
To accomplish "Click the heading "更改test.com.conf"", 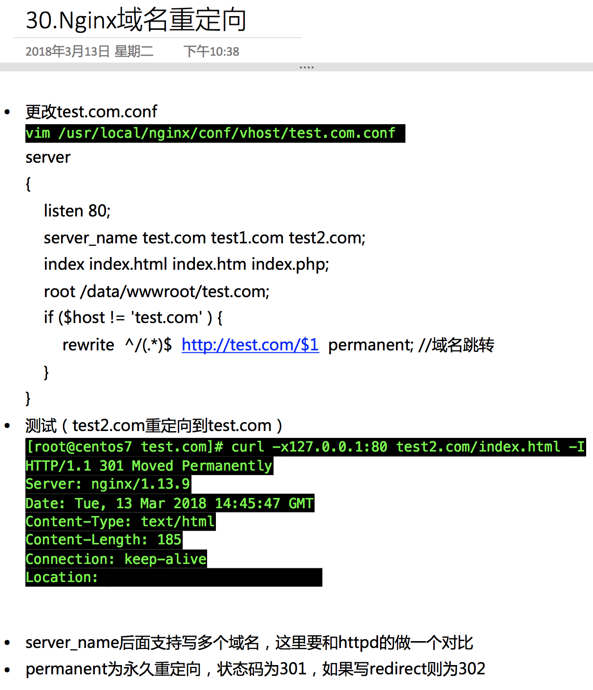I will coord(91,111).
